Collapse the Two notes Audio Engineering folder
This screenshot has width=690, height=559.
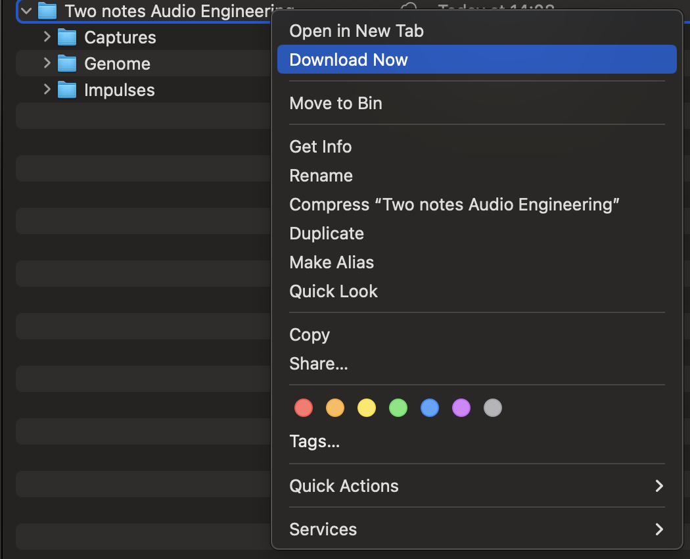26,11
